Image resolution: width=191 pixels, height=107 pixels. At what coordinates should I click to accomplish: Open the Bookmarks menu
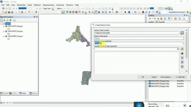point(21,5)
